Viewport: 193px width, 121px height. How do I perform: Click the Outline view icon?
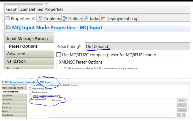click(x=65, y=19)
